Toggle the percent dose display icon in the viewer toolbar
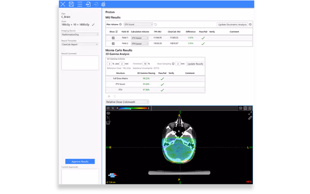The height and width of the screenshot is (194, 310). 113,108
